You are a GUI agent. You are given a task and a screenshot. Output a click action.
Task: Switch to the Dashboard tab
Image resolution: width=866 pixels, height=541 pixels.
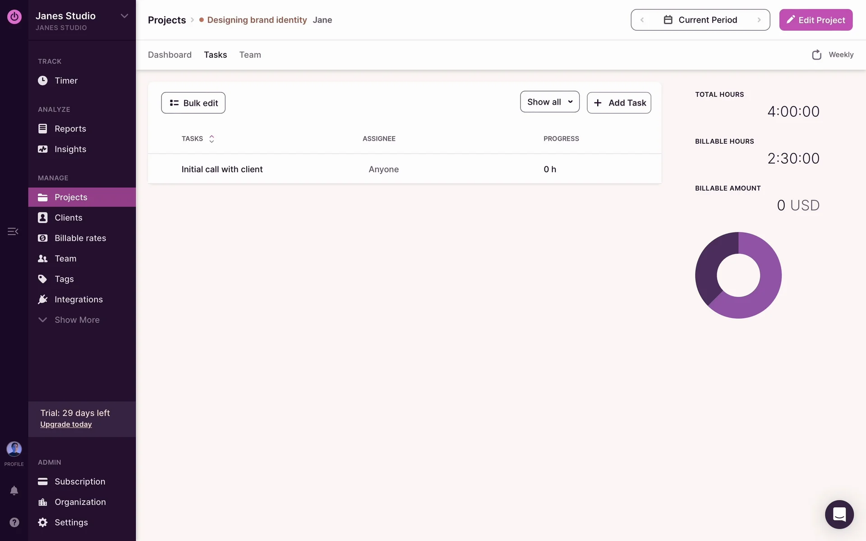(170, 55)
